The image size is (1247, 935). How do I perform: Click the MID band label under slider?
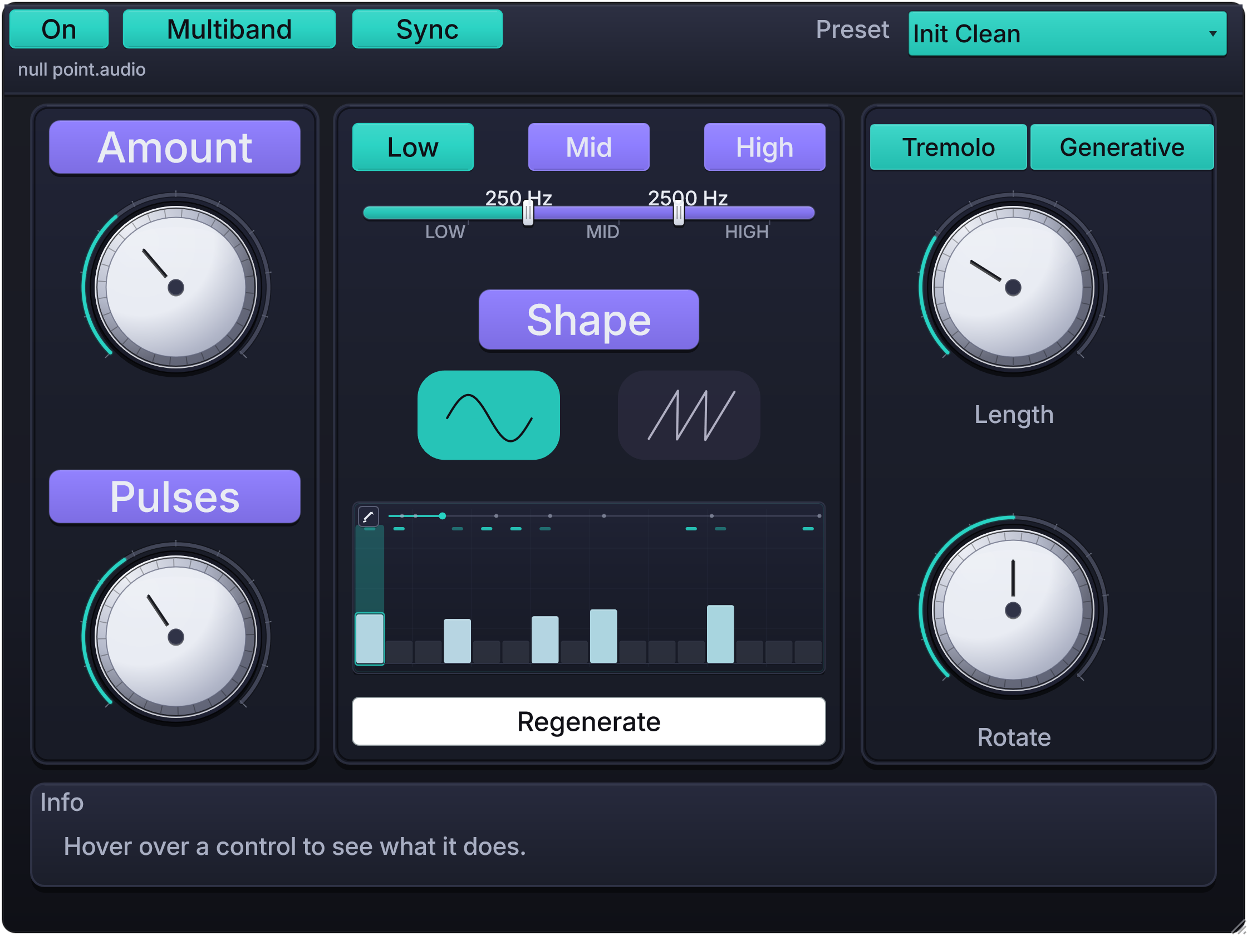(x=602, y=232)
